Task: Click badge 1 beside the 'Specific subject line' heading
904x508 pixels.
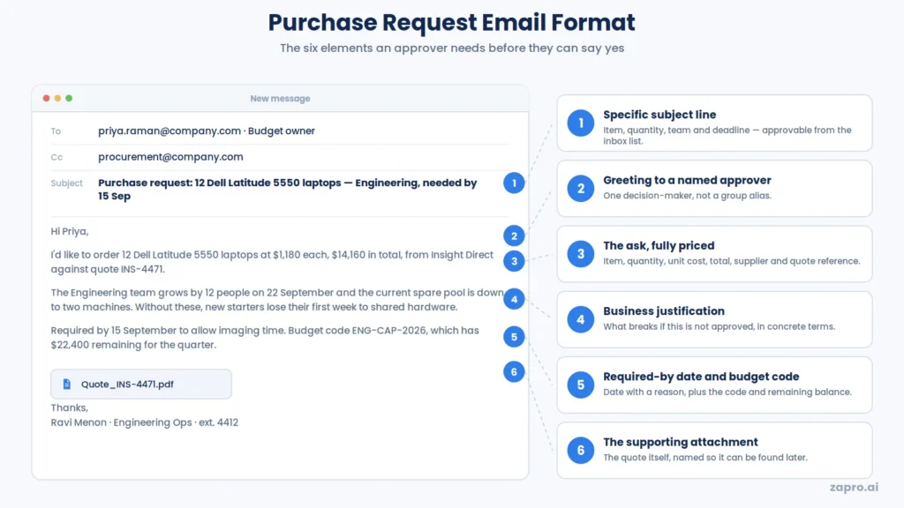Action: coord(581,123)
